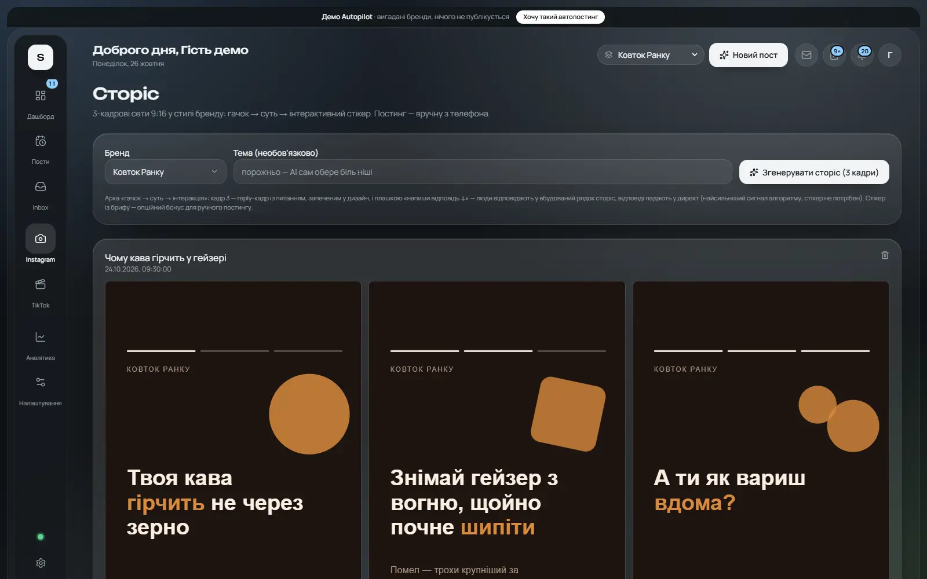Click Згенерувати сторіс (3 кадри) button
The height and width of the screenshot is (579, 927).
pyautogui.click(x=814, y=172)
